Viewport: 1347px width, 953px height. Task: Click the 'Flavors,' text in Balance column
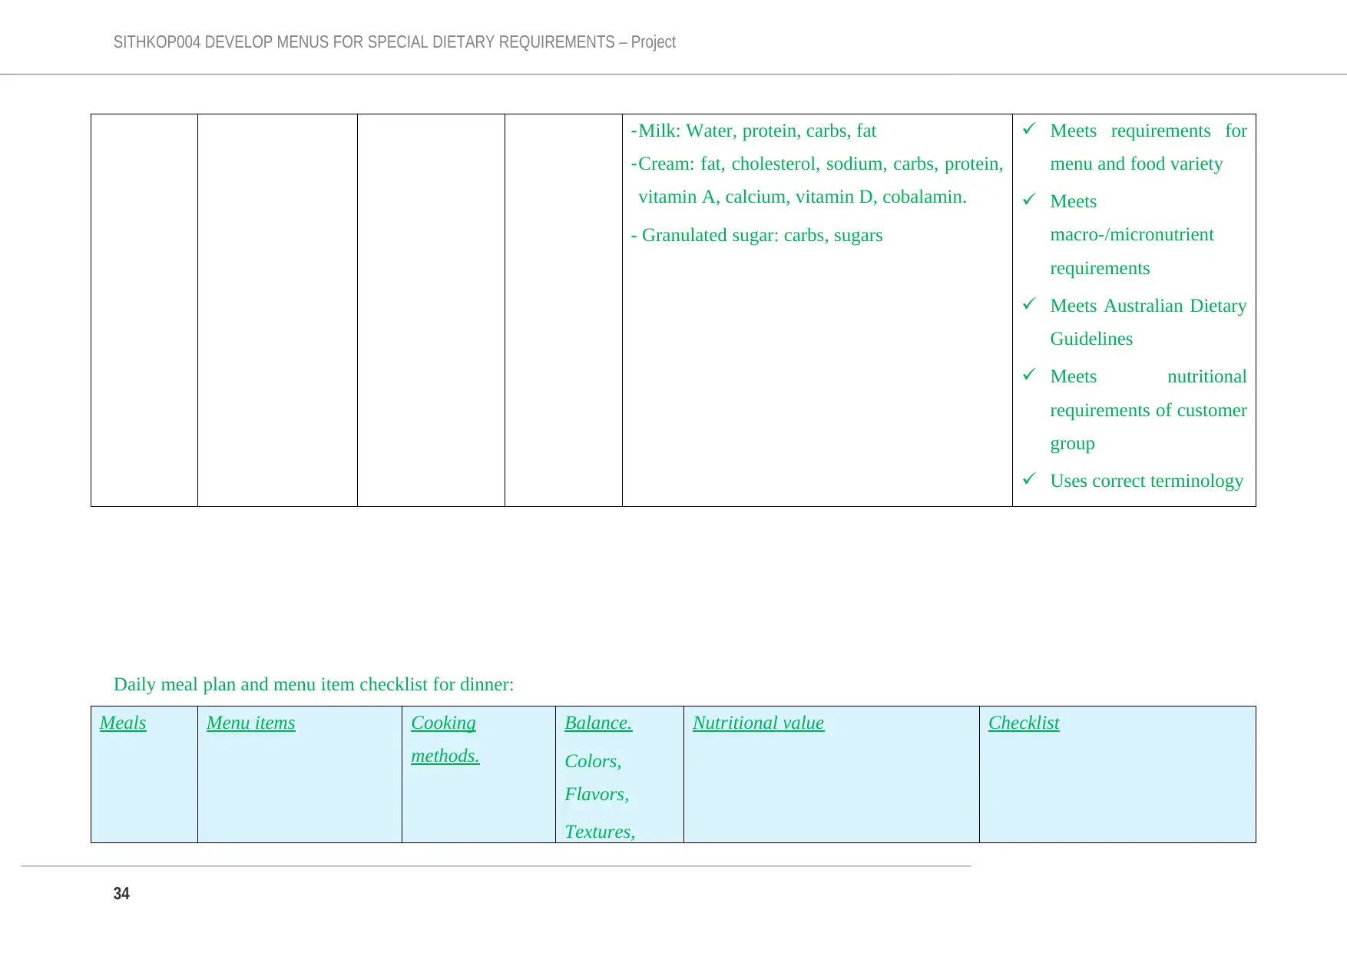(597, 794)
